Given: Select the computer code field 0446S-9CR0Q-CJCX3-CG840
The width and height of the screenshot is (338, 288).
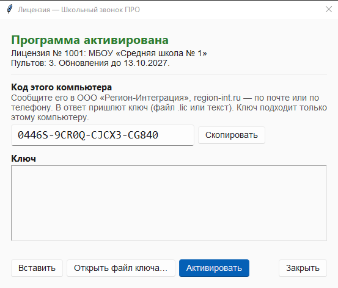Looking at the screenshot, I should point(103,135).
